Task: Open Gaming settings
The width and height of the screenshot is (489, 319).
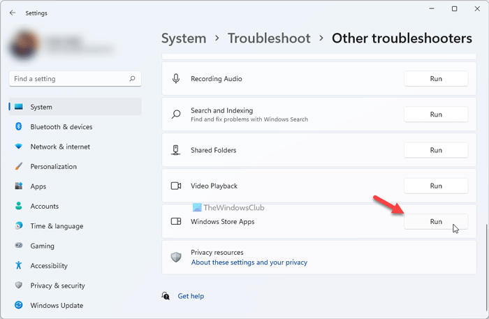Action: tap(43, 246)
